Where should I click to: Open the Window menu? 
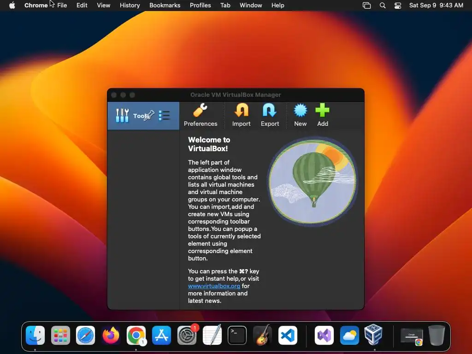tap(251, 5)
